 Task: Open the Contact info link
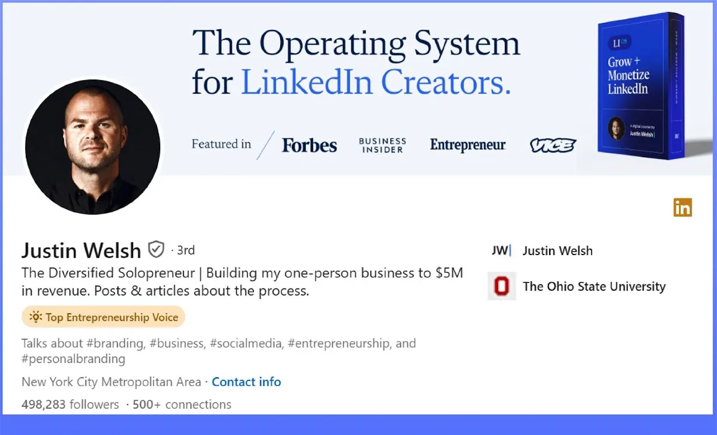click(246, 382)
